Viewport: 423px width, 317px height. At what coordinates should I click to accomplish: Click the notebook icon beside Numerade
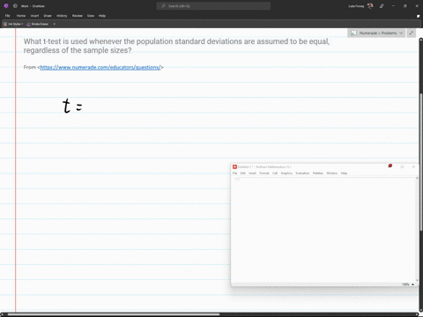[353, 33]
